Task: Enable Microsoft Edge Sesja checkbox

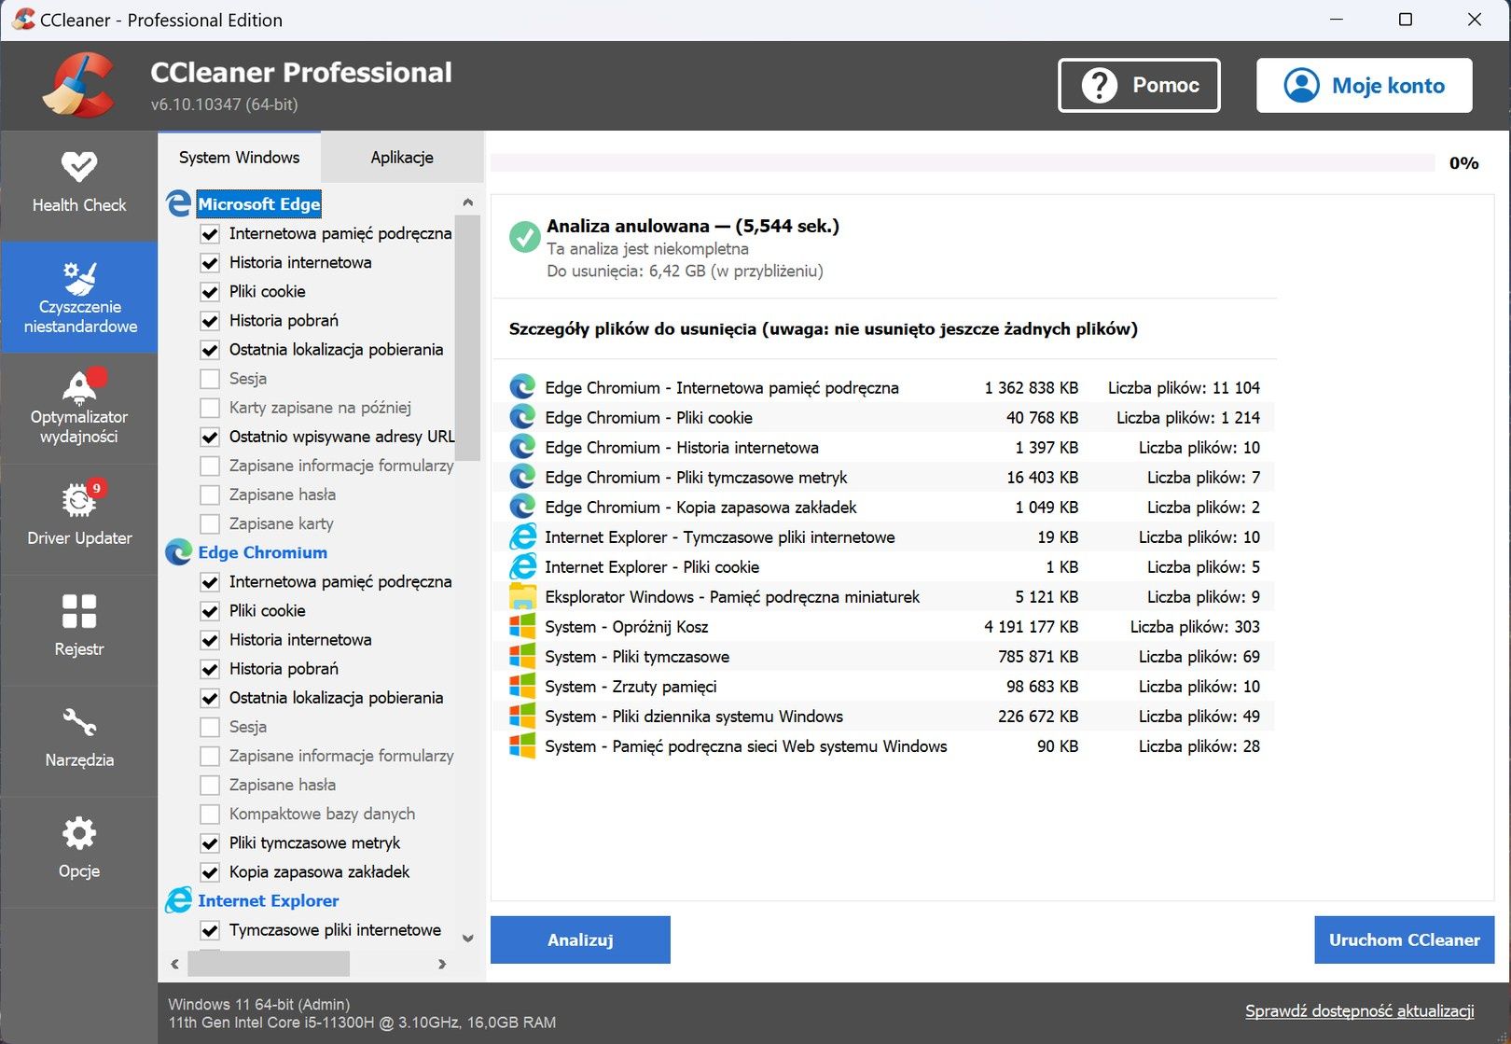Action: tap(210, 378)
